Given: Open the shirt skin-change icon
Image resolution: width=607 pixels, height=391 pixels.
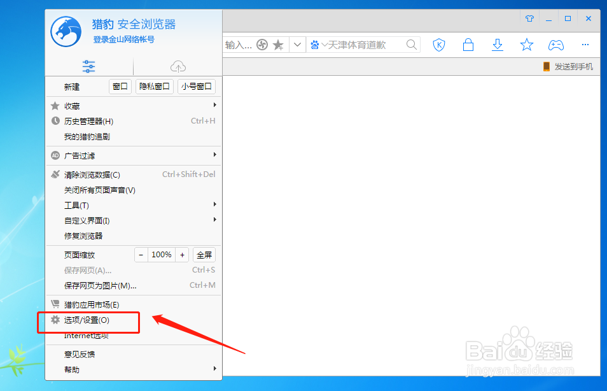Looking at the screenshot, I should 529,18.
